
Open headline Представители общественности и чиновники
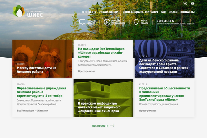pos(165,94)
